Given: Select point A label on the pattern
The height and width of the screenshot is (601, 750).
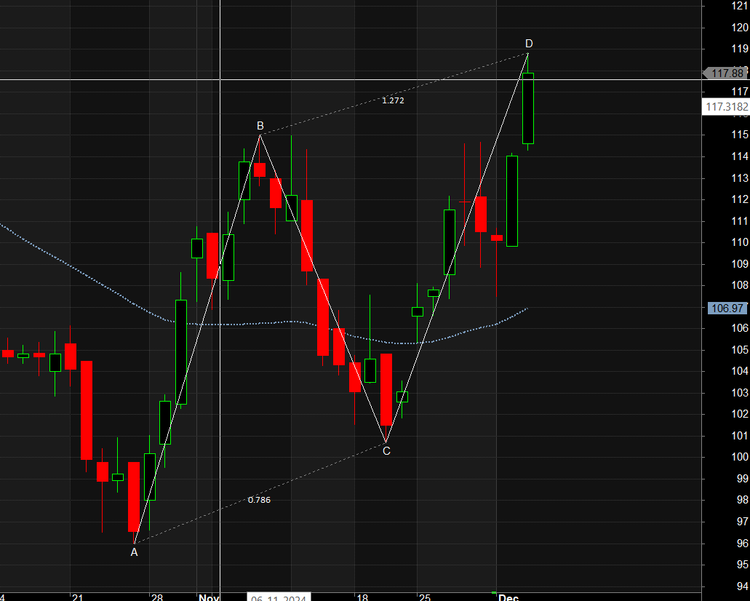Looking at the screenshot, I should click(134, 553).
